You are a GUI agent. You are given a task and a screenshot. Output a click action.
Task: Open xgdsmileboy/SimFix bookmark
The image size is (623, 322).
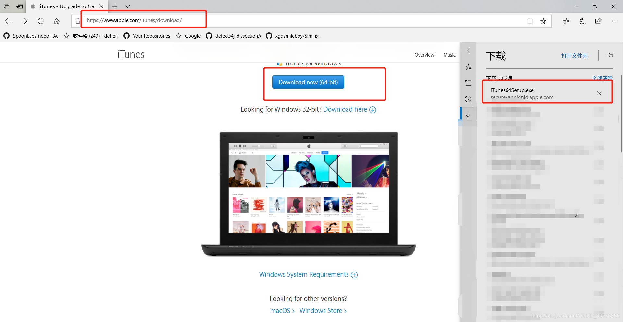[x=293, y=36]
